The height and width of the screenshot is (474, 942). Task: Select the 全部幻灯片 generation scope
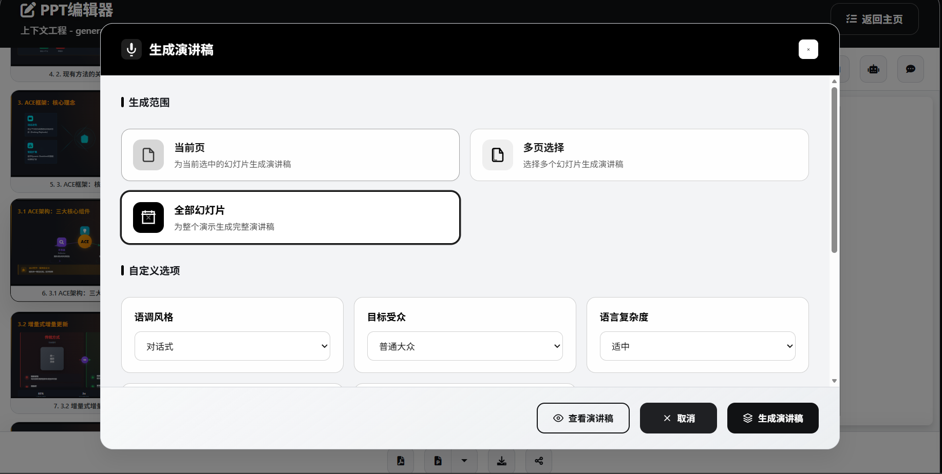pyautogui.click(x=290, y=217)
